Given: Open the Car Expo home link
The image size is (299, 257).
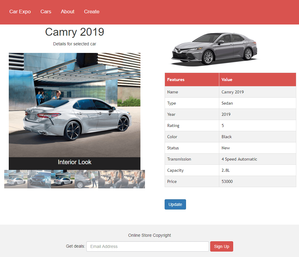Looking at the screenshot, I should coord(20,12).
